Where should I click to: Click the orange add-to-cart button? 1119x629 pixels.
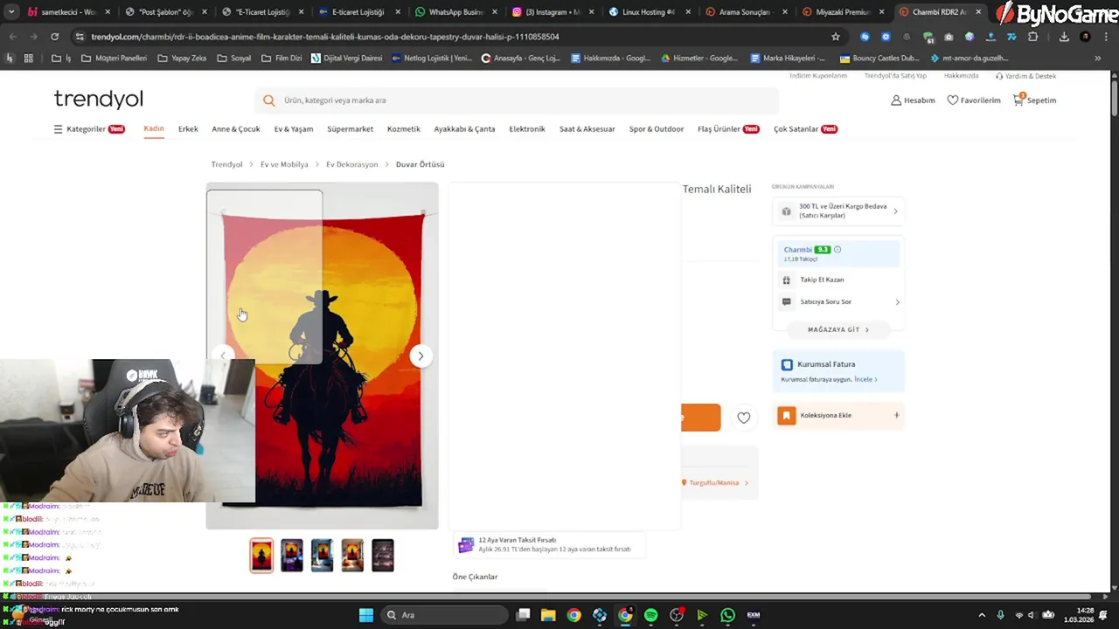(700, 418)
